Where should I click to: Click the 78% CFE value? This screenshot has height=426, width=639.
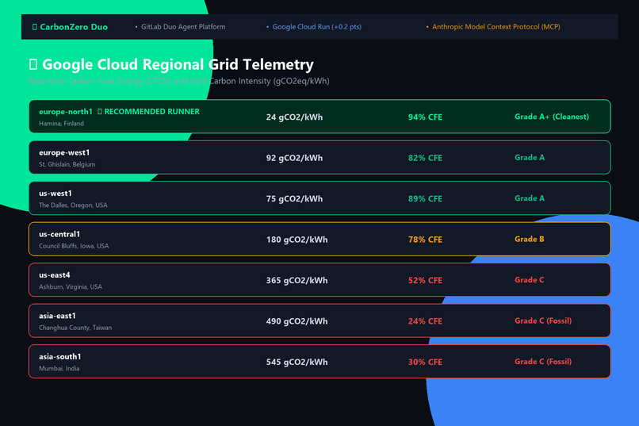(425, 240)
